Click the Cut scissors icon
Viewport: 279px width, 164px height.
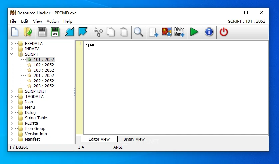point(98,32)
